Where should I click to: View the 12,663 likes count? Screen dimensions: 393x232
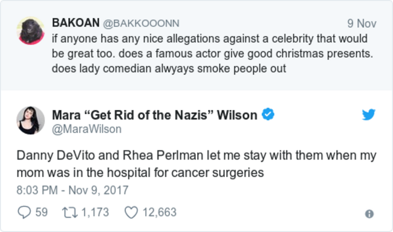coord(160,212)
